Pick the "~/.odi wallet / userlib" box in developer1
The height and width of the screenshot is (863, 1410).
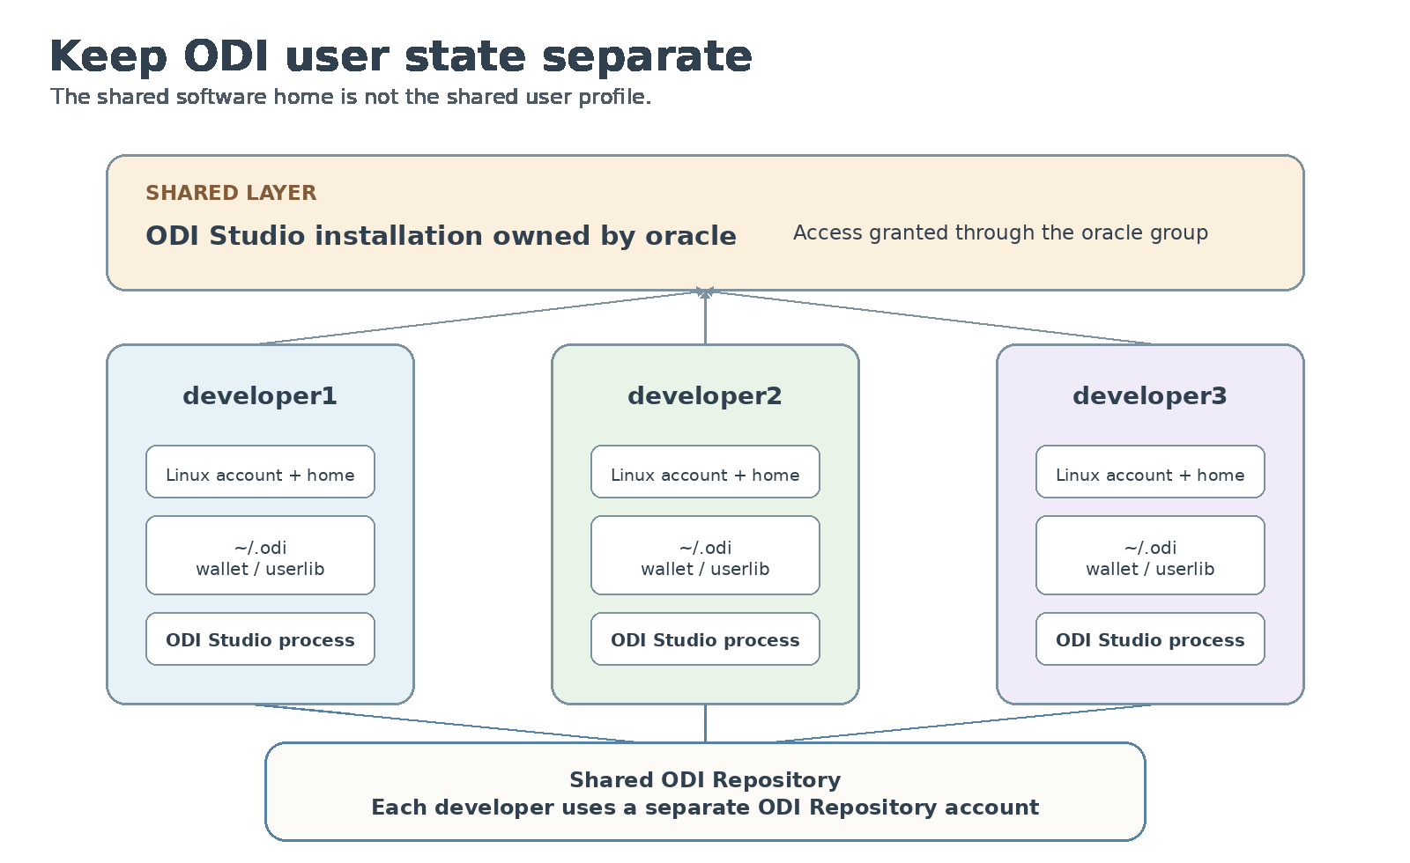point(260,556)
